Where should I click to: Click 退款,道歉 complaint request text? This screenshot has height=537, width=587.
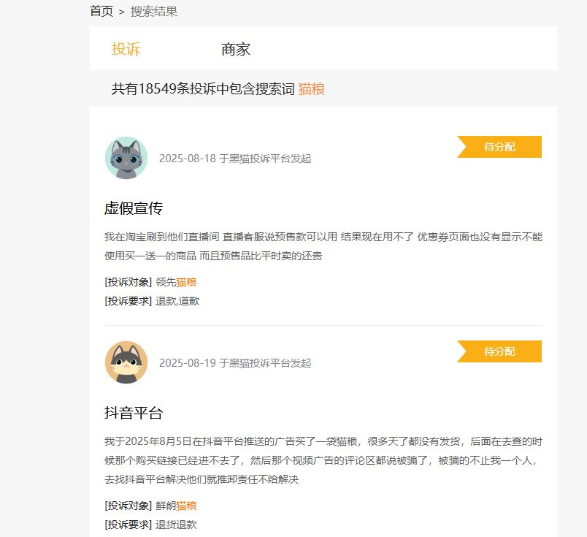click(177, 301)
